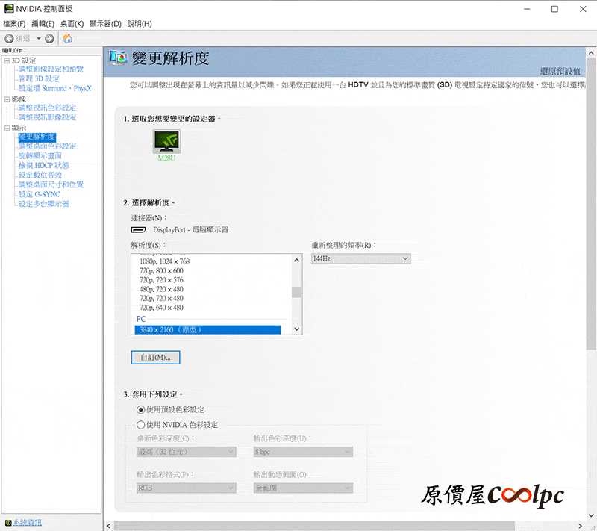Open 調整影像設定和預覽 page

[x=51, y=69]
